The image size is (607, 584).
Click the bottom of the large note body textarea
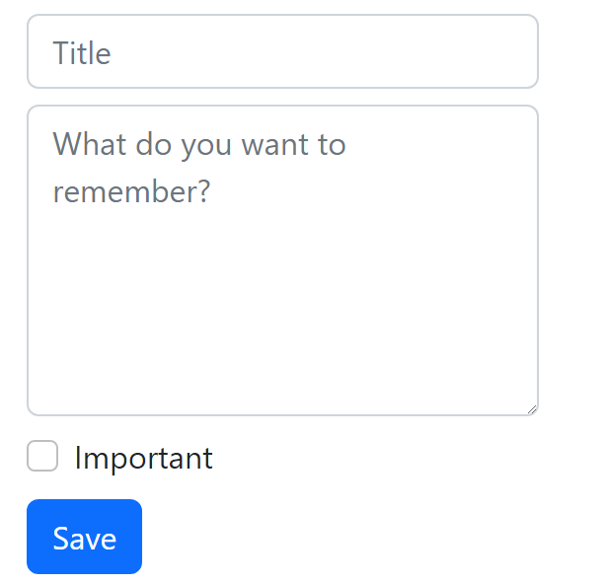(x=282, y=390)
